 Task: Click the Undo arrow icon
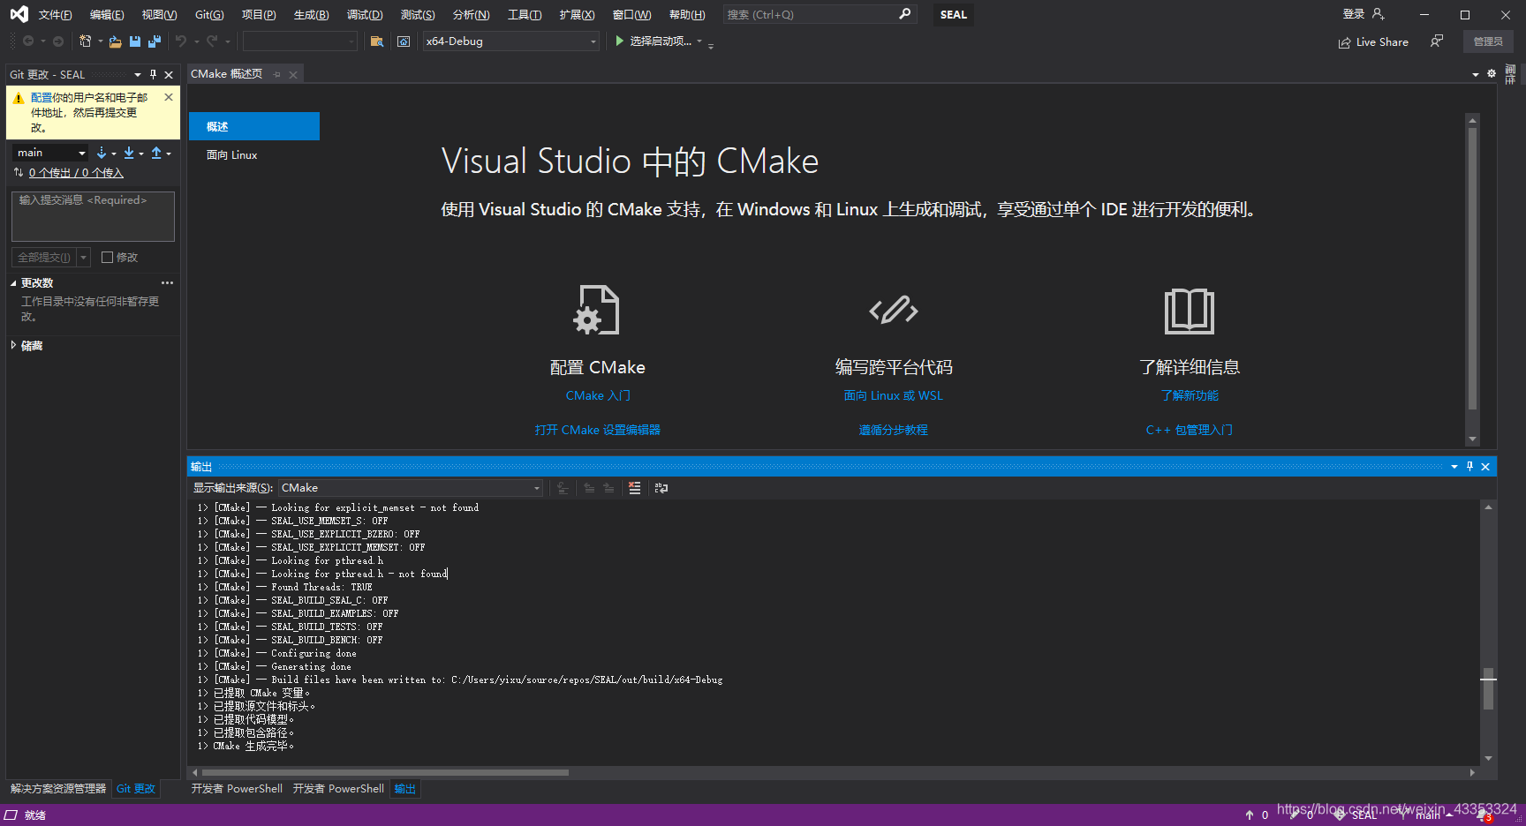pos(181,41)
